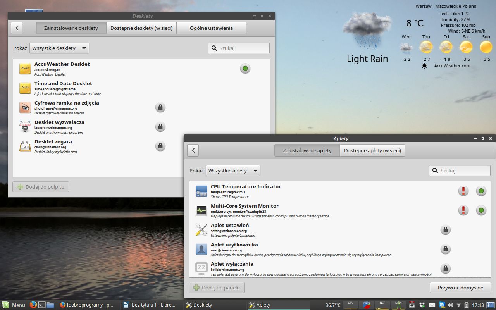Viewport: 496px width, 310px height.
Task: Click the Szukaj search field in Desklety
Action: (x=239, y=48)
